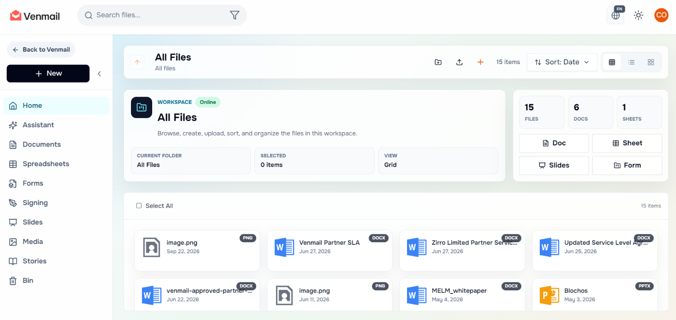Screen dimensions: 676x320
Task: Click the New button
Action: click(x=48, y=73)
